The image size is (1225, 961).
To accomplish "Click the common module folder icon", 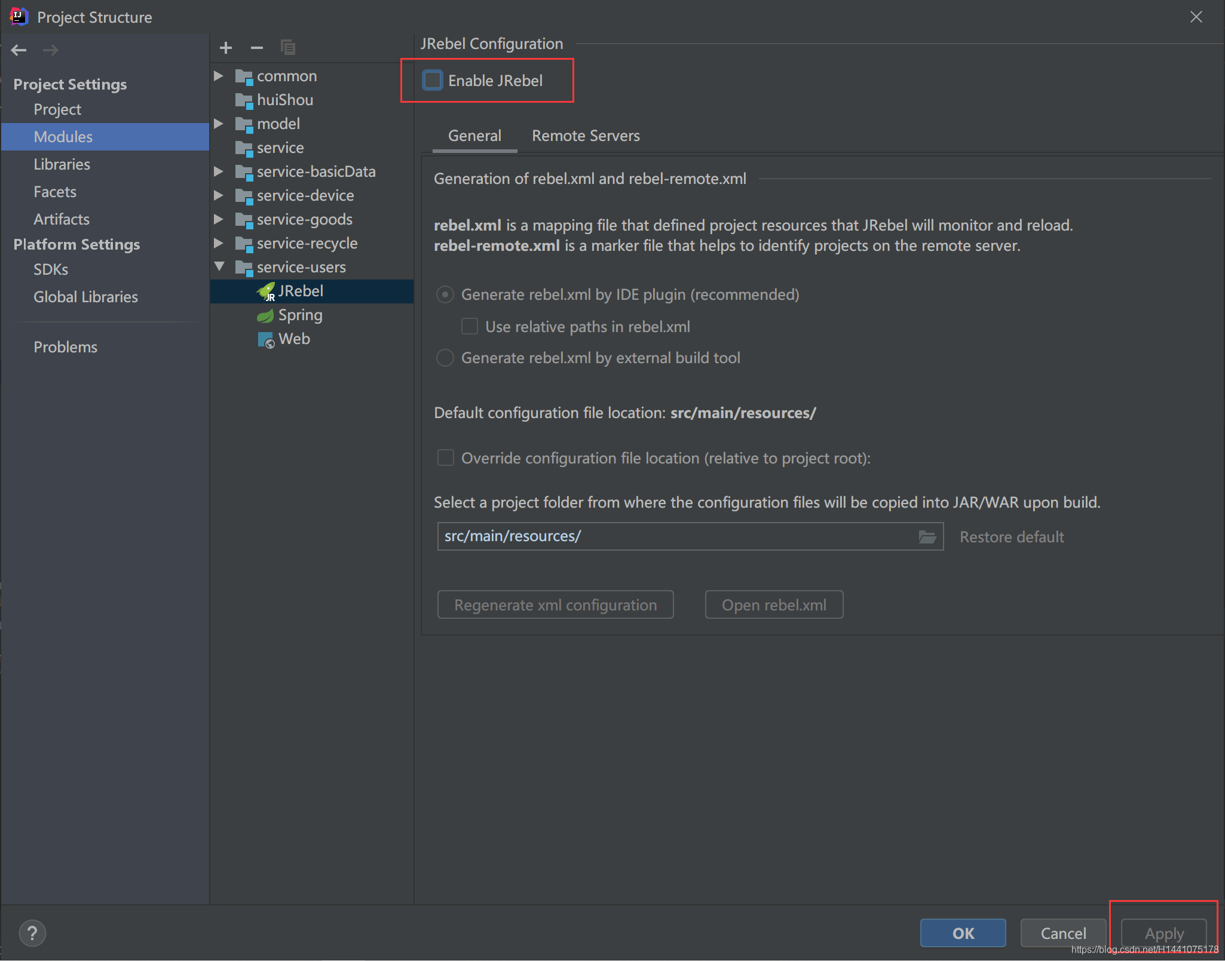I will [244, 77].
